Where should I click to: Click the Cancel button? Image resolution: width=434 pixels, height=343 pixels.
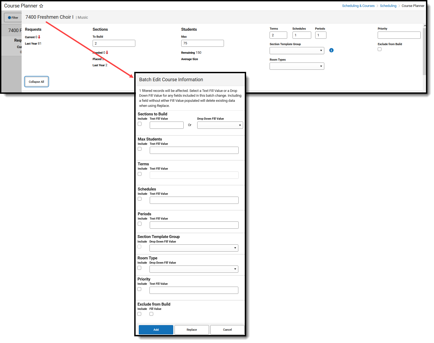227,330
